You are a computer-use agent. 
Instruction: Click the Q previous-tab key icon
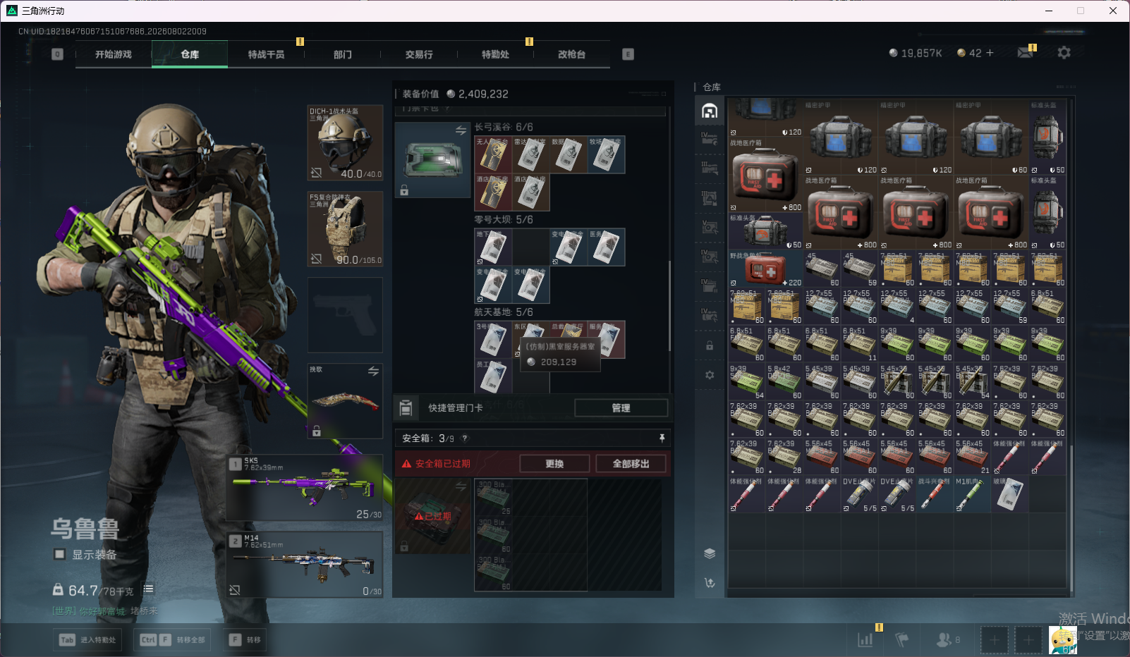pos(58,54)
